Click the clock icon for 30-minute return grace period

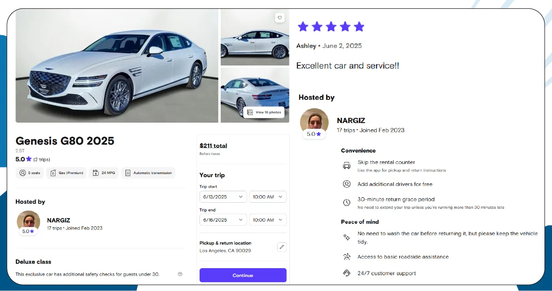coord(347,203)
